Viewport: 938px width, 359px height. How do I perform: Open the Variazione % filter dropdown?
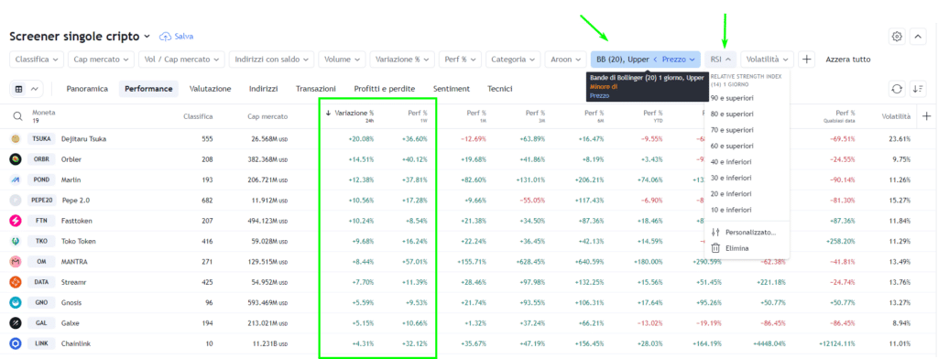pyautogui.click(x=403, y=60)
